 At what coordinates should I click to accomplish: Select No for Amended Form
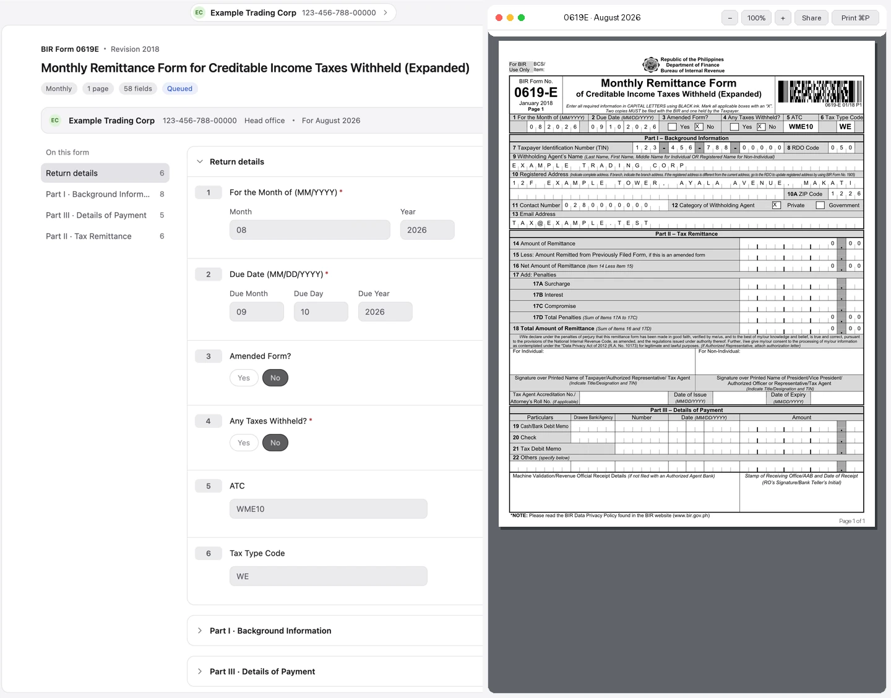click(275, 378)
